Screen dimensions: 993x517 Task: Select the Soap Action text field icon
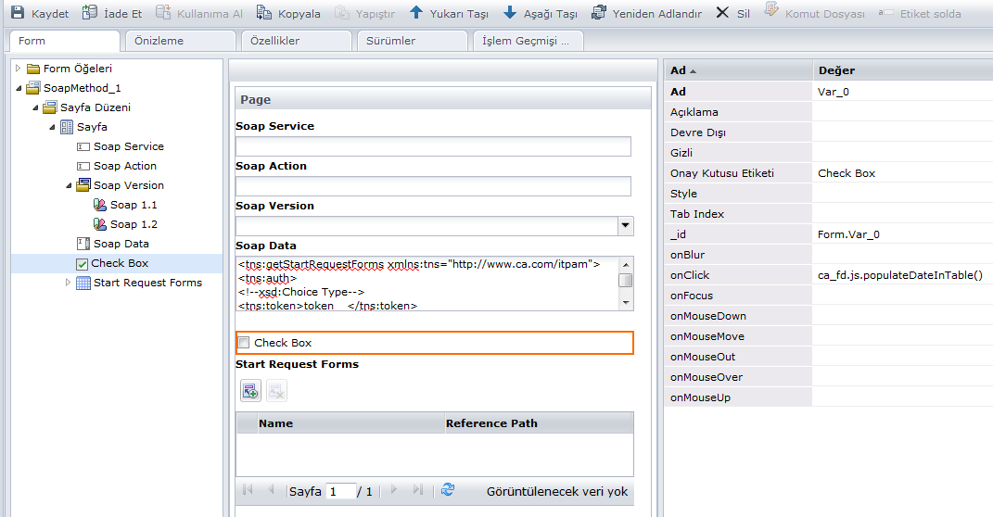(83, 167)
